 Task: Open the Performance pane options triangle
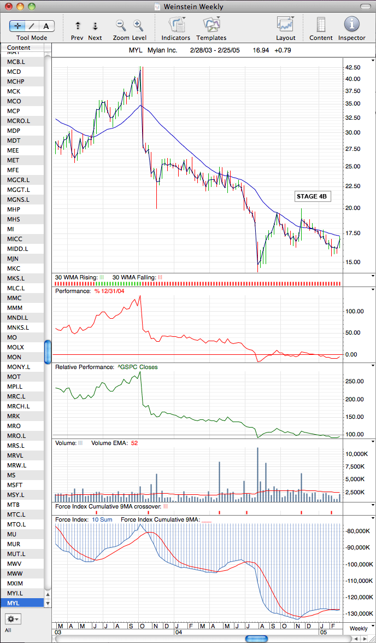tap(373, 290)
